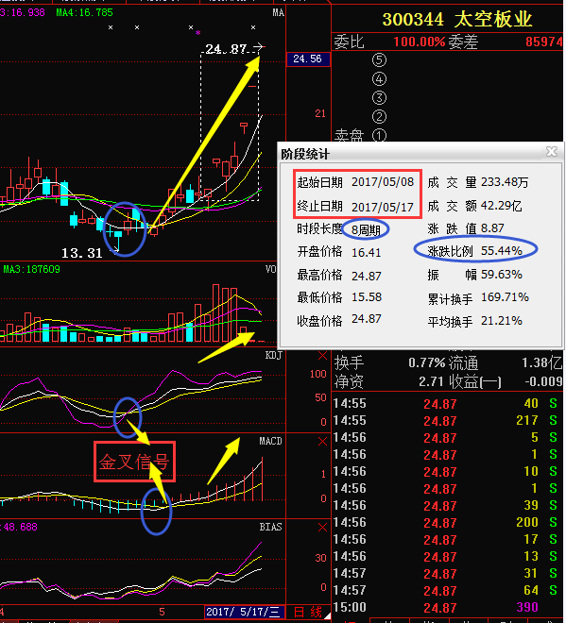
Task: Click the 起始日期 2017/05/08 field
Action: click(x=355, y=182)
